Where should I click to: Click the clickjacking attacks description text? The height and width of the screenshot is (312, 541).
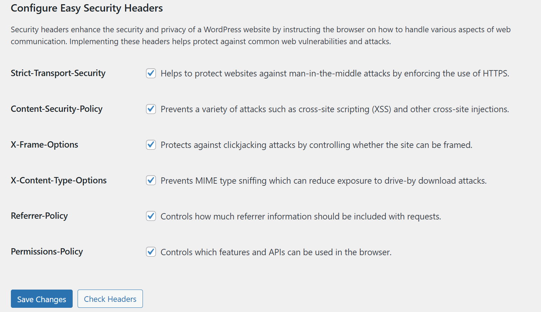click(x=316, y=145)
